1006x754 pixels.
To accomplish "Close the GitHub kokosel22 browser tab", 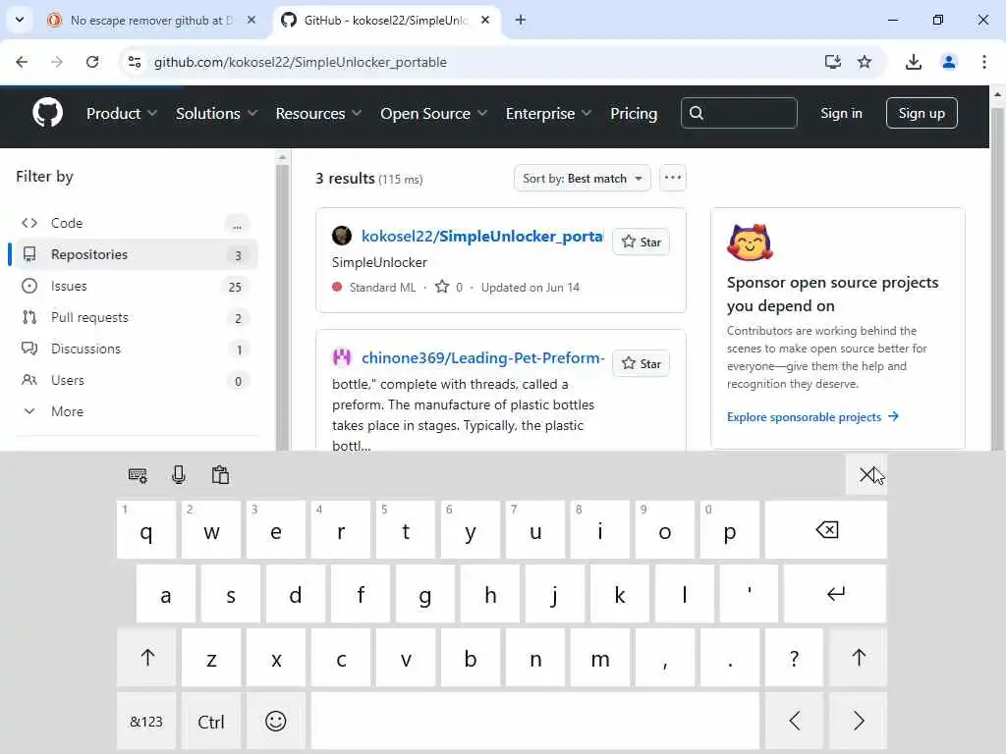I will pyautogui.click(x=485, y=20).
